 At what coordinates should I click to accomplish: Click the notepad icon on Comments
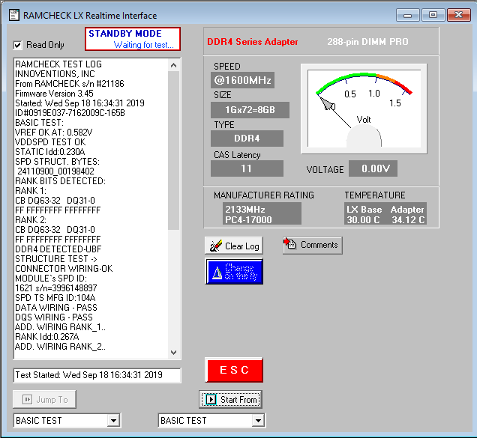(x=289, y=243)
